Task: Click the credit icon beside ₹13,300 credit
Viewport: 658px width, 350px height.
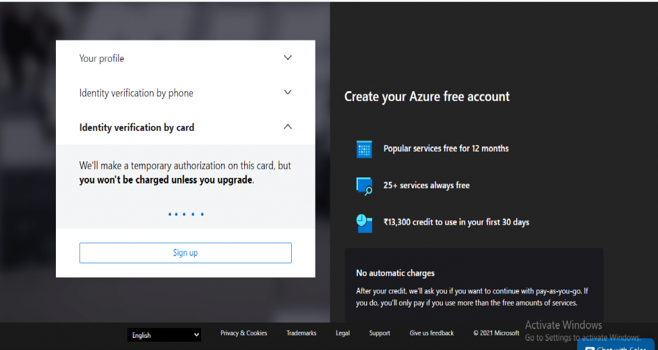Action: pos(364,223)
